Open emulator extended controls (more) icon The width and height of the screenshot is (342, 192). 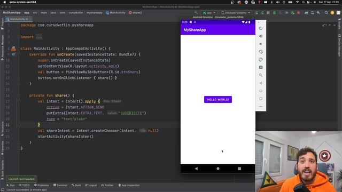pos(261,107)
